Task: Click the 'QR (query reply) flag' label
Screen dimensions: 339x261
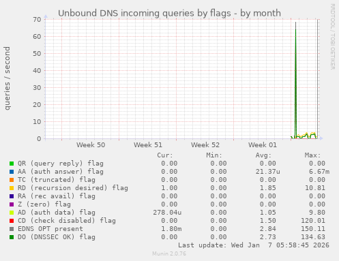Action: click(x=61, y=164)
